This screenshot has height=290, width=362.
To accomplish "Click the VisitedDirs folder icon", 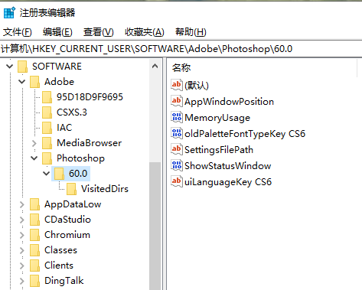I will click(x=71, y=189).
